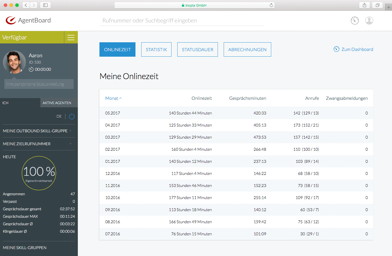The width and height of the screenshot is (392, 256).
Task: Click Aaron's profile photo
Action: [14, 62]
